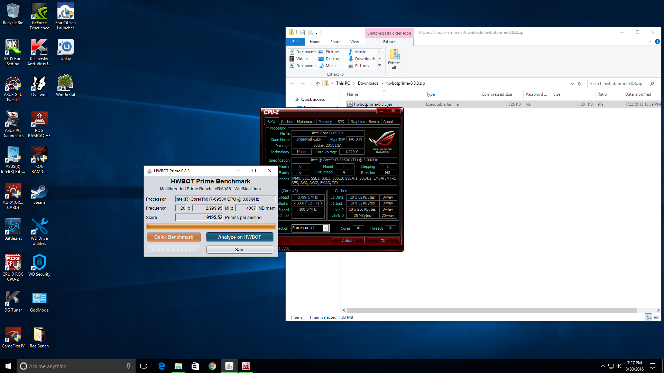
Task: Start Quick Benchmark in HWBOT Prime
Action: coord(174,237)
